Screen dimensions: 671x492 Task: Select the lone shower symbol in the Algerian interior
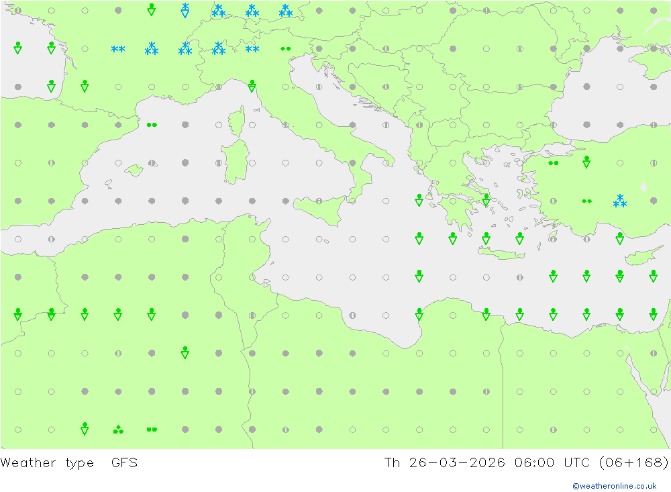[x=185, y=352]
